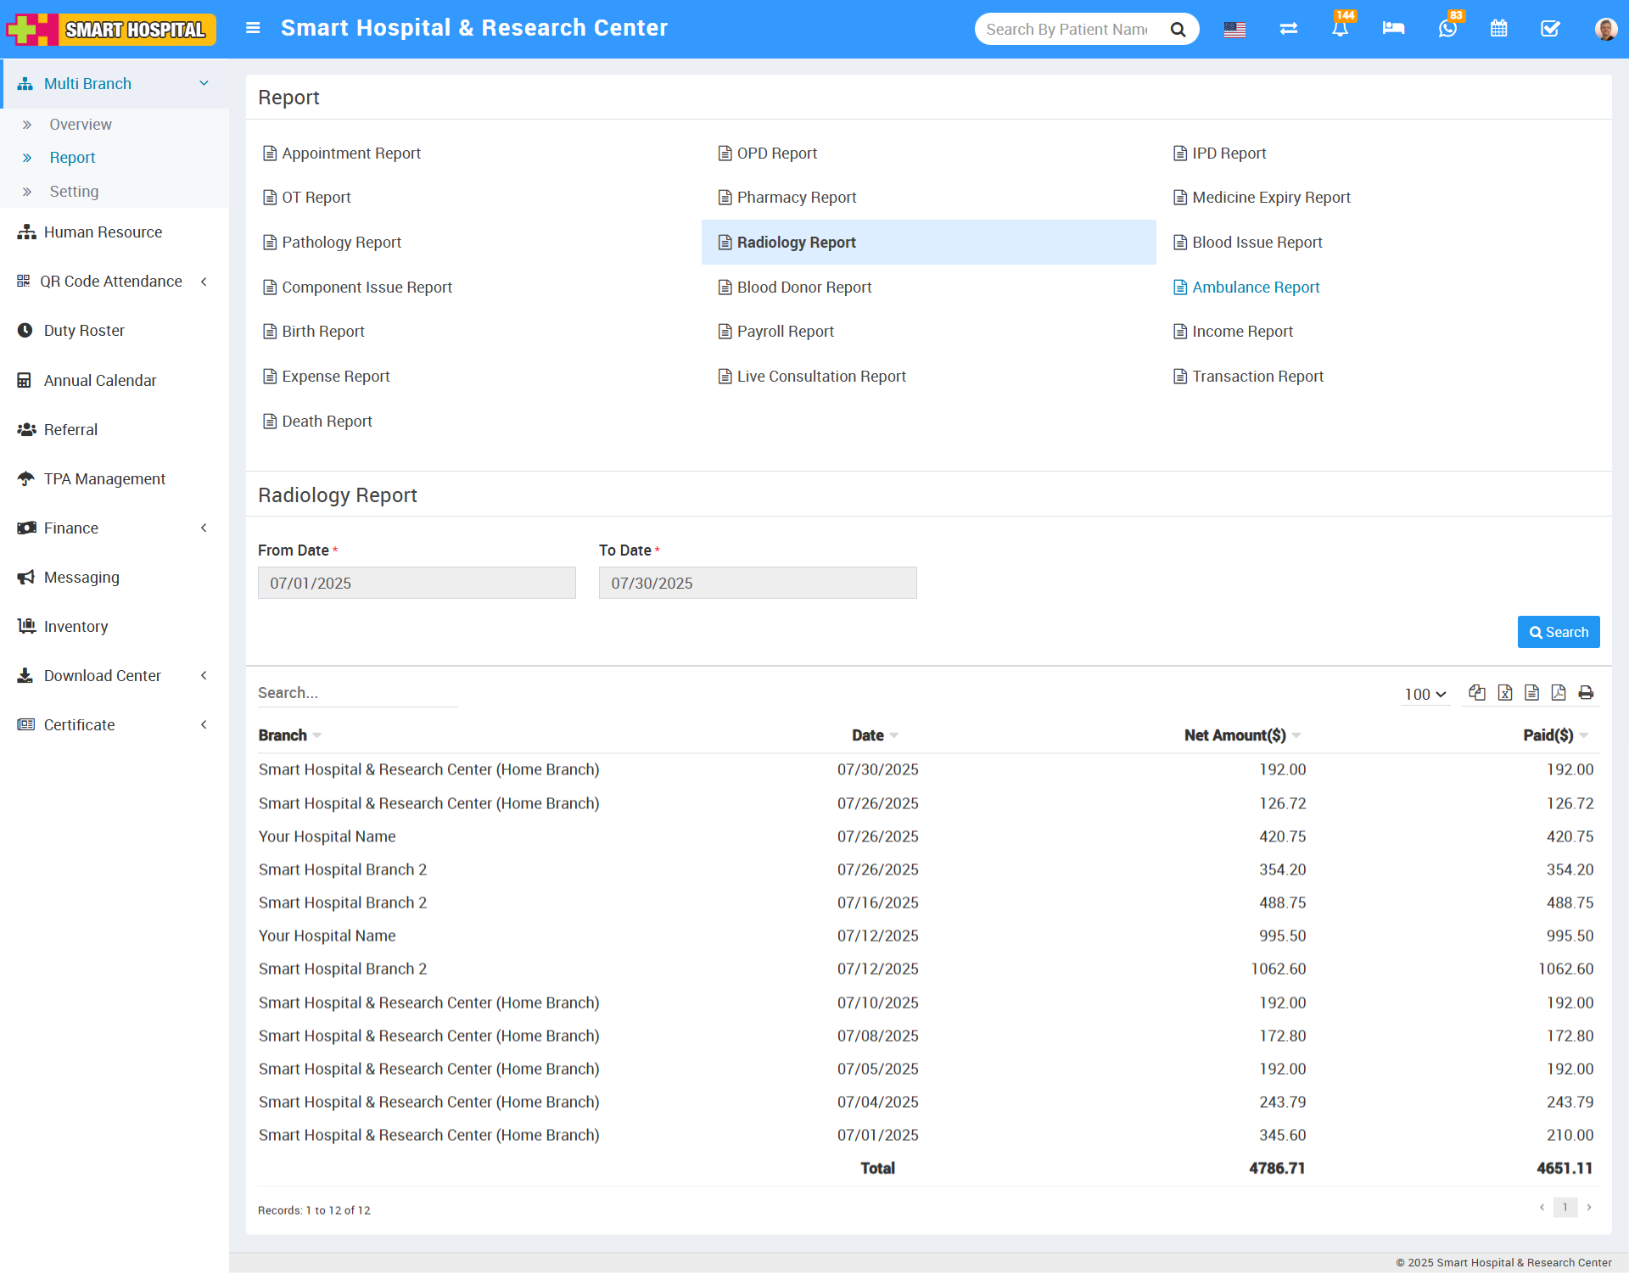
Task: Select Report under Multi Branch
Action: pyautogui.click(x=72, y=158)
